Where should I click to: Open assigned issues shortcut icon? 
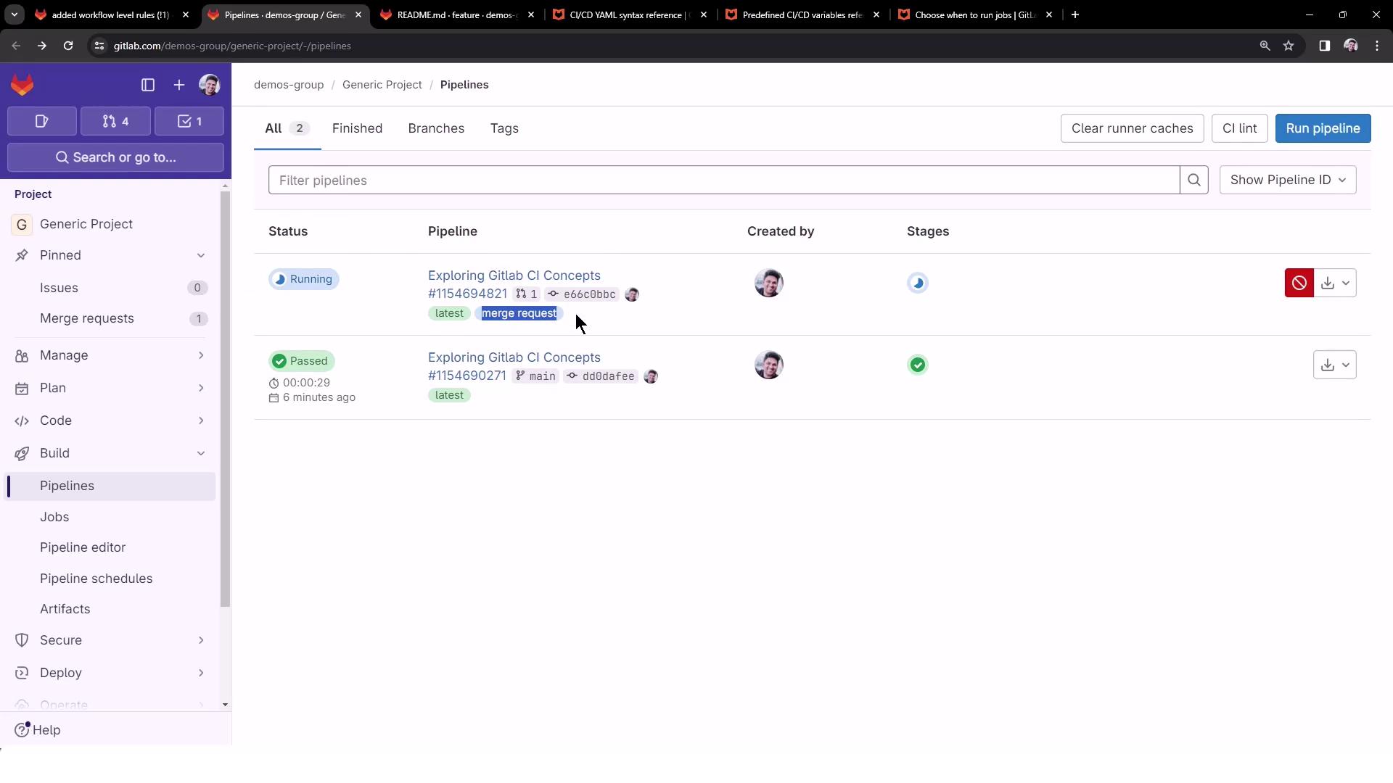click(41, 121)
